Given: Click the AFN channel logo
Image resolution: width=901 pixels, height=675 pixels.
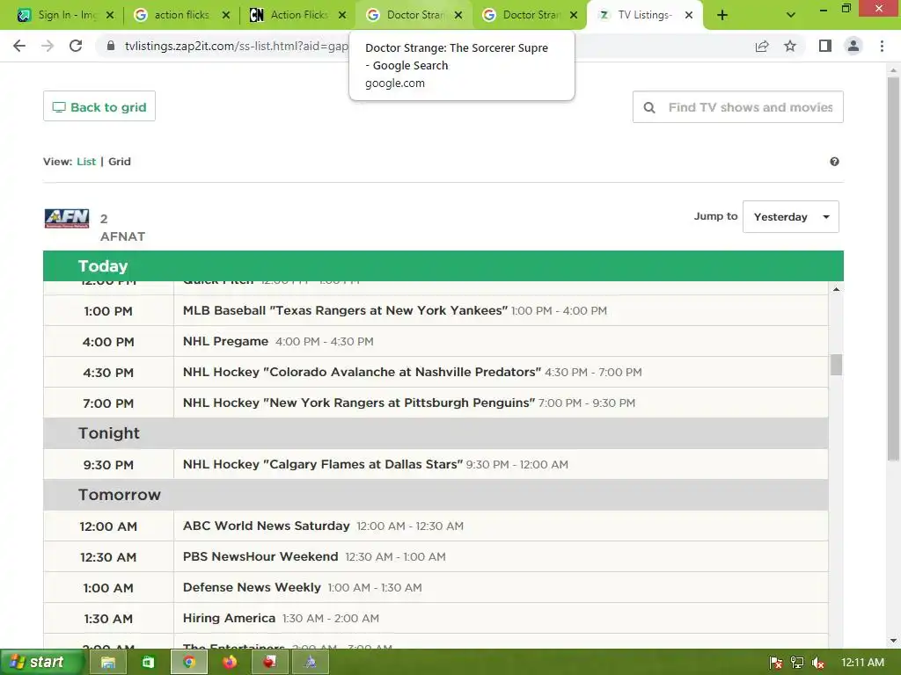Looking at the screenshot, I should [67, 218].
